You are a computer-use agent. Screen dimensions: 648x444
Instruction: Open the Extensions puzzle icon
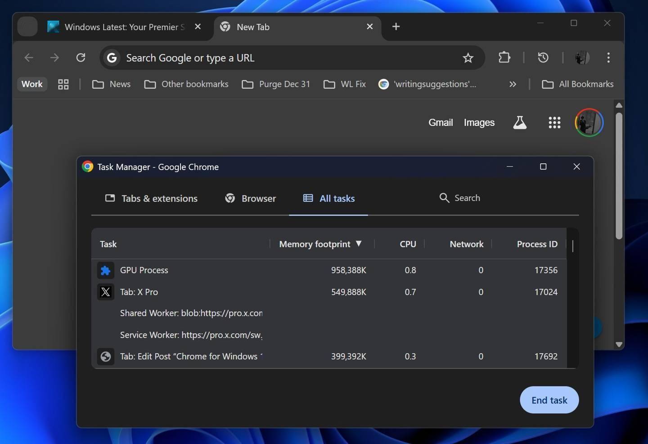(504, 58)
